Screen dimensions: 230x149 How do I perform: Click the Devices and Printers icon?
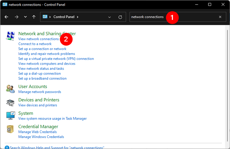click(x=10, y=103)
